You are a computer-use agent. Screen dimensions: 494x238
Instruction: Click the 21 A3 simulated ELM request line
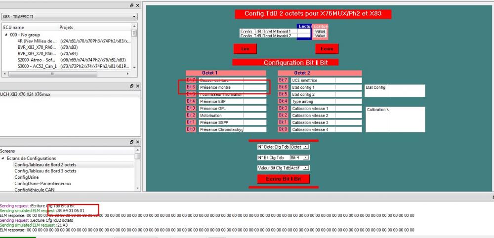[34, 225]
